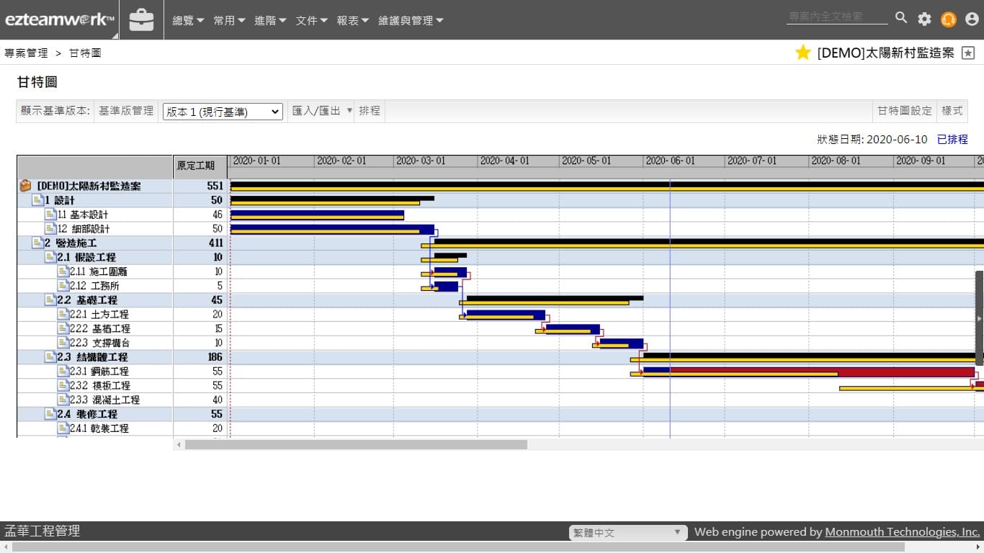Open the 總覽 menu

click(x=188, y=21)
